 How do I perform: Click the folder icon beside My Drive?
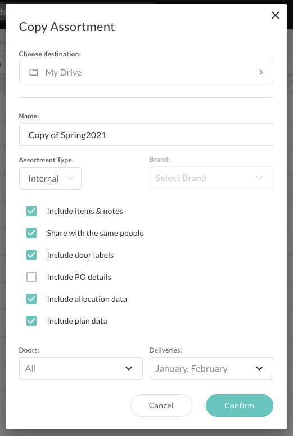pos(34,72)
